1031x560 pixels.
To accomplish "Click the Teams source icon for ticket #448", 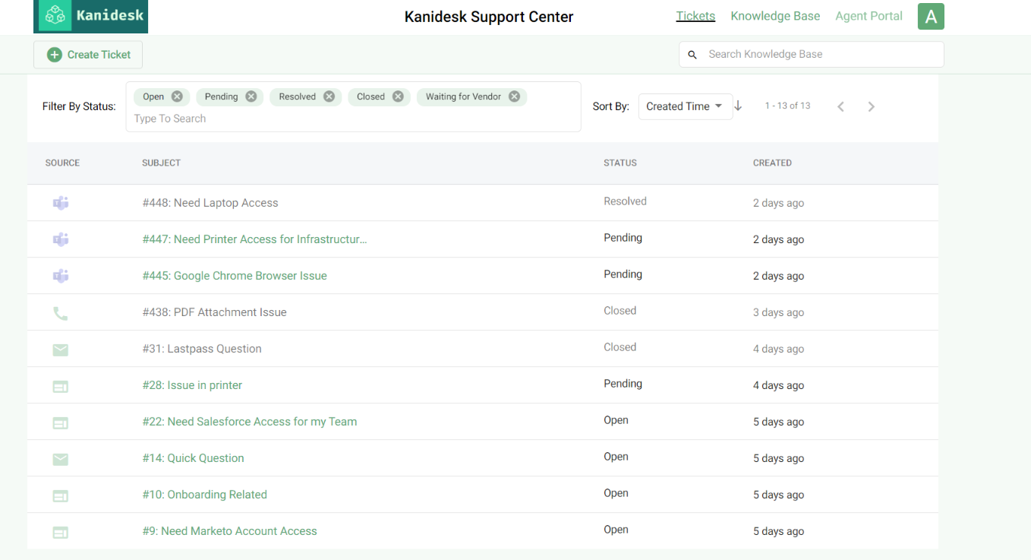I will pyautogui.click(x=61, y=203).
